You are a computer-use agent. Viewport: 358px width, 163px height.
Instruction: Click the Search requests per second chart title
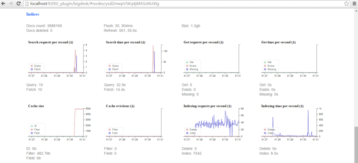tap(50, 42)
